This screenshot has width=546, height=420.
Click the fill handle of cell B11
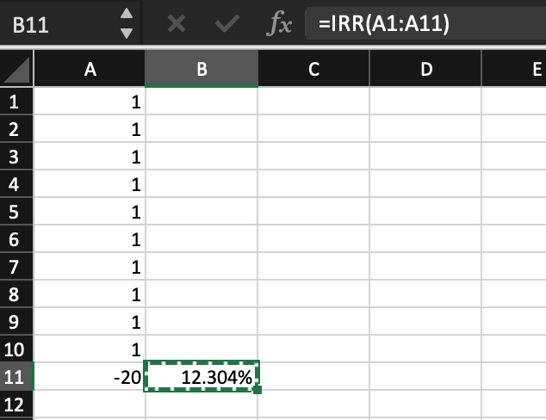pos(257,390)
